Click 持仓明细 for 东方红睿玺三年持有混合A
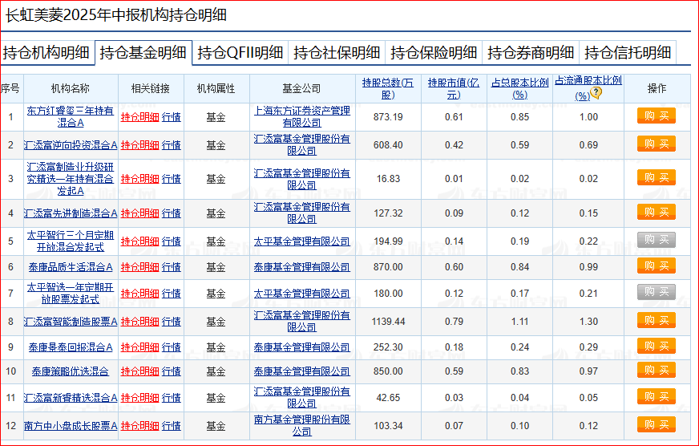The height and width of the screenshot is (446, 699). 140,117
